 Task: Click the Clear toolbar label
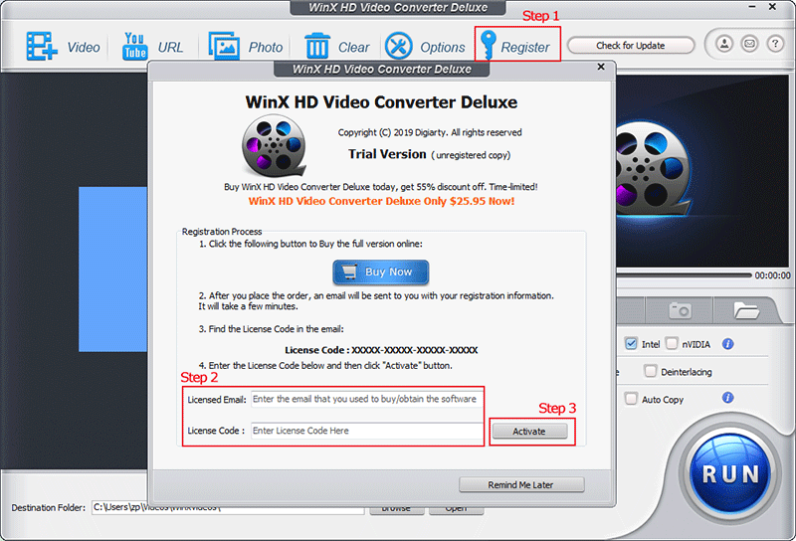(354, 47)
